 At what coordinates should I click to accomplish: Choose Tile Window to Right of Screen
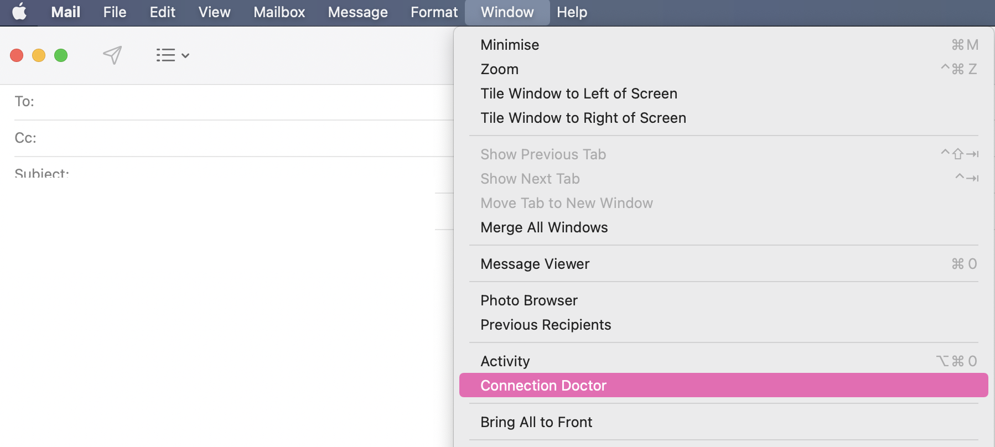pyautogui.click(x=583, y=118)
